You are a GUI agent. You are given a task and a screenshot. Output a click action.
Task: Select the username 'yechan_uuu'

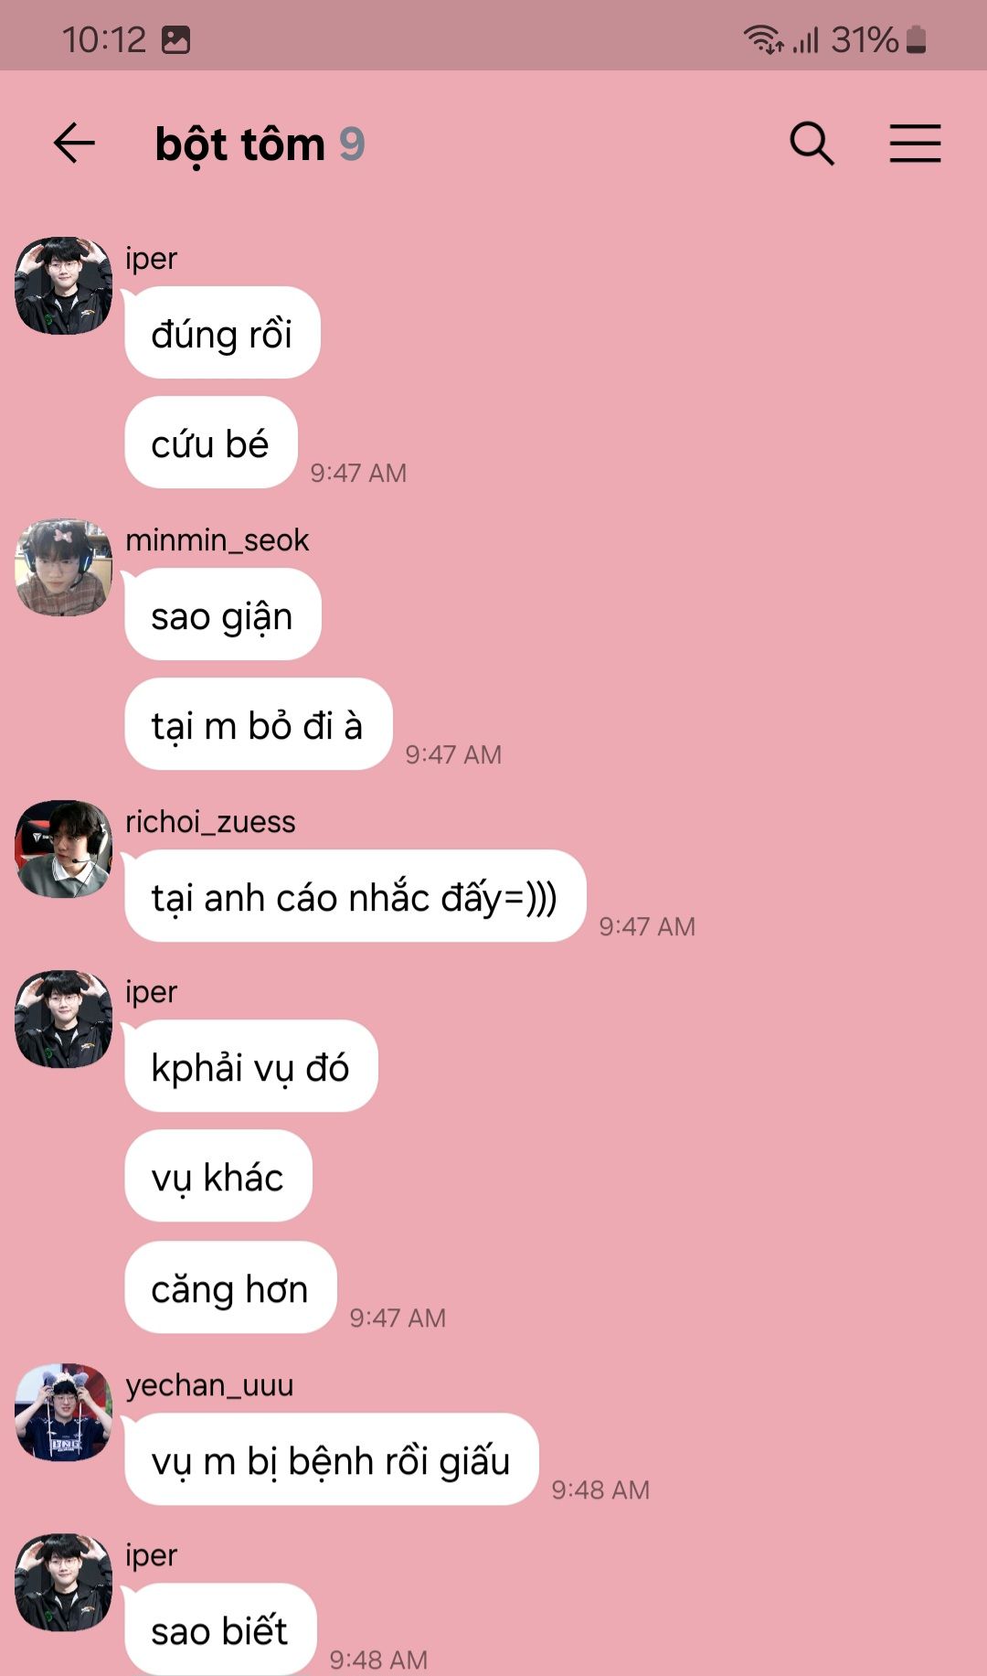click(209, 1385)
